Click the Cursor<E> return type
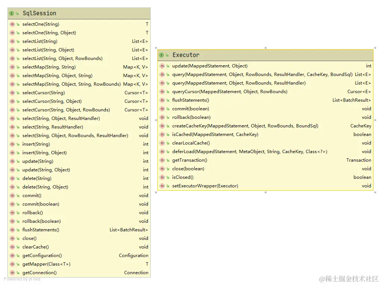381x285 pixels. pyautogui.click(x=359, y=92)
